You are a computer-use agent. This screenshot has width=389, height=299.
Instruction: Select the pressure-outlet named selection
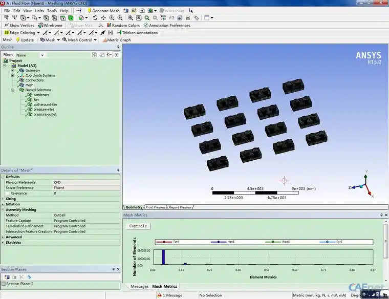pyautogui.click(x=45, y=114)
